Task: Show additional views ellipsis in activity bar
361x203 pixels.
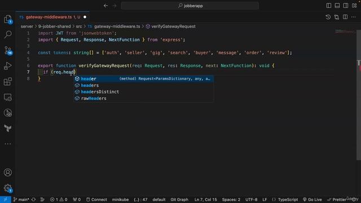Action: [x=7, y=144]
